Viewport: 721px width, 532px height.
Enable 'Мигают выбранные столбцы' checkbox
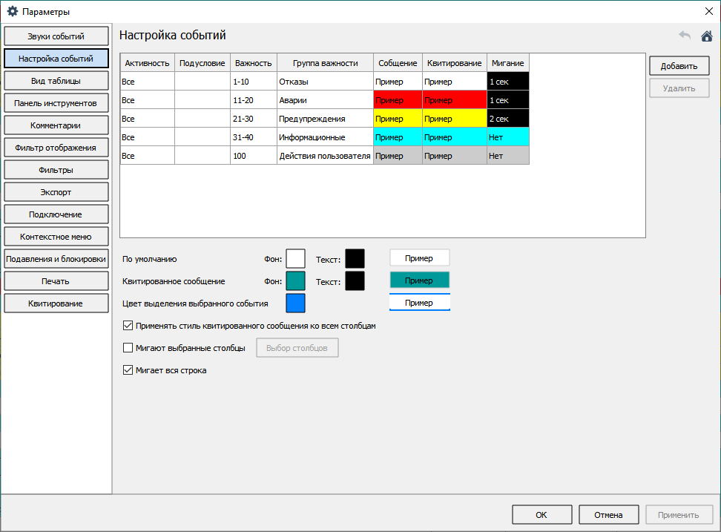coord(128,348)
